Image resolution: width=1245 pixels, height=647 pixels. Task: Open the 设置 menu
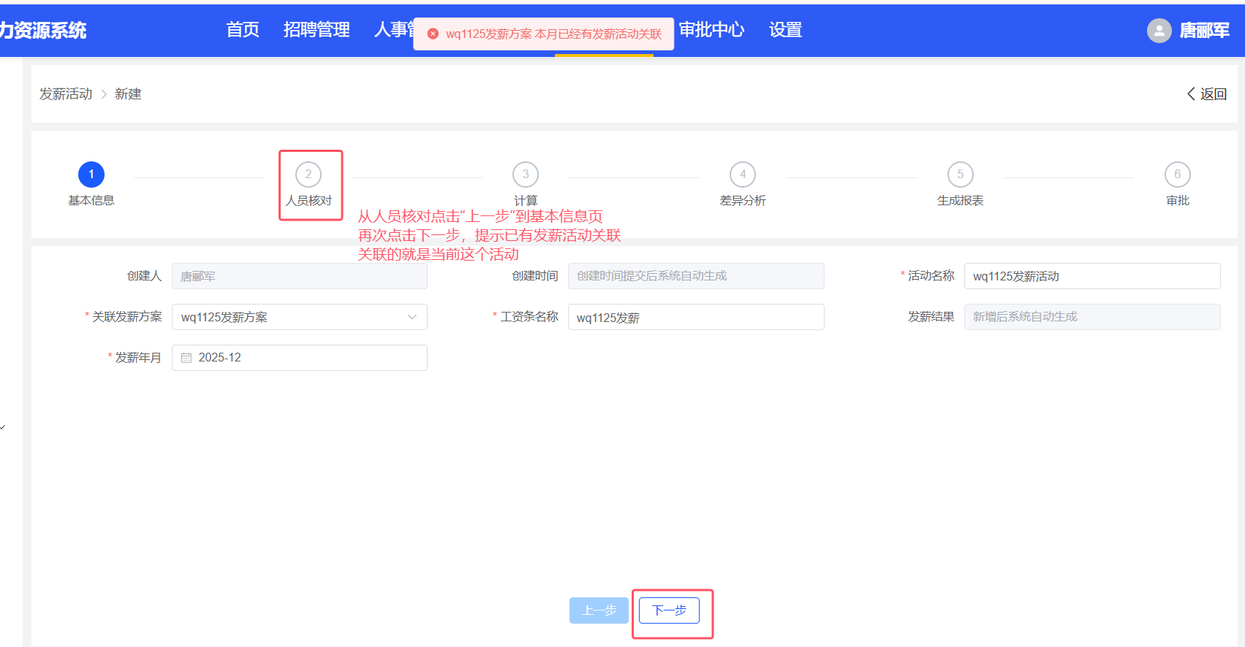786,30
